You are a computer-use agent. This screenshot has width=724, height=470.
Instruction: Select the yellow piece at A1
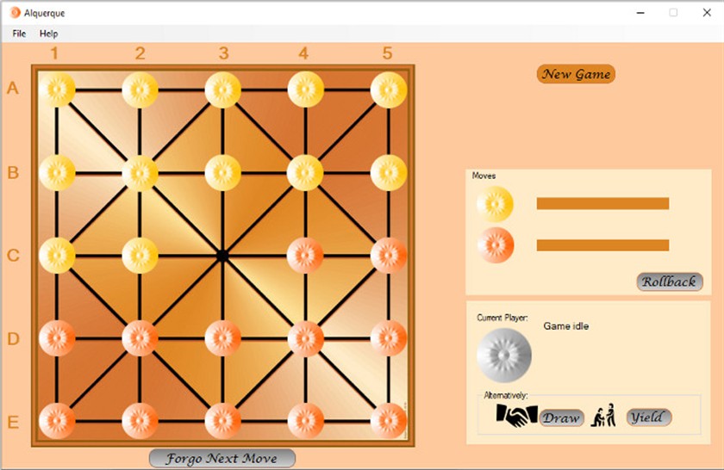point(57,90)
